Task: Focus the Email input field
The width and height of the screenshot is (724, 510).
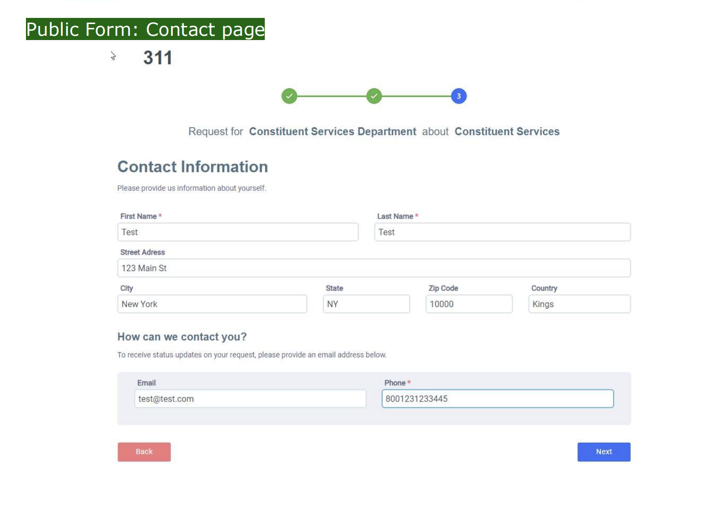Action: coord(250,399)
